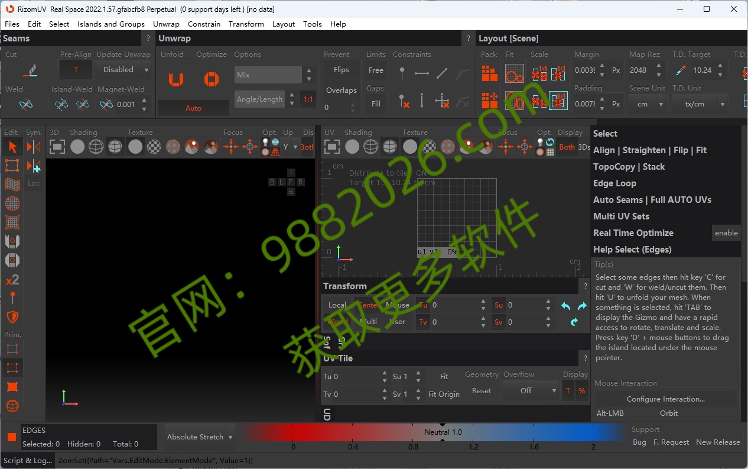The image size is (748, 469).
Task: Toggle the Auto unfold button
Action: coord(193,108)
